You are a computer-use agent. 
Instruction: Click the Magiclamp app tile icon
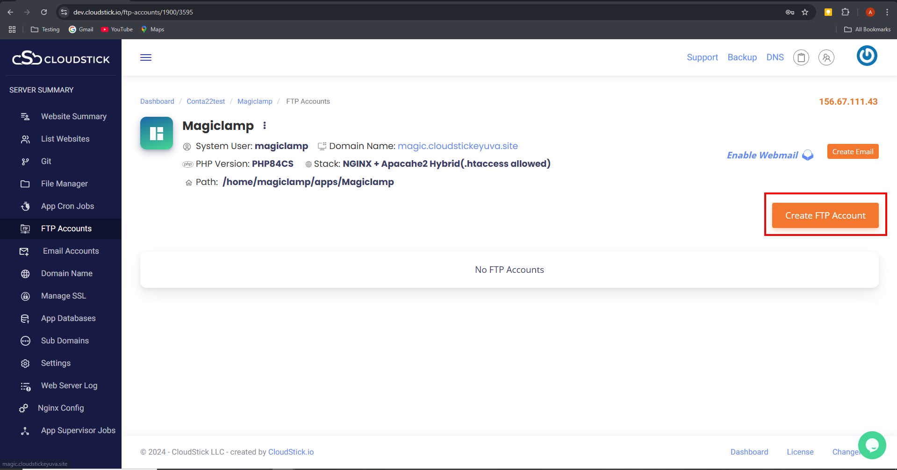point(157,133)
